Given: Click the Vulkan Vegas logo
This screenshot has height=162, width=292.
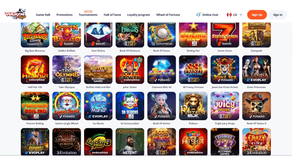Looking at the screenshot, I should click(16, 14).
